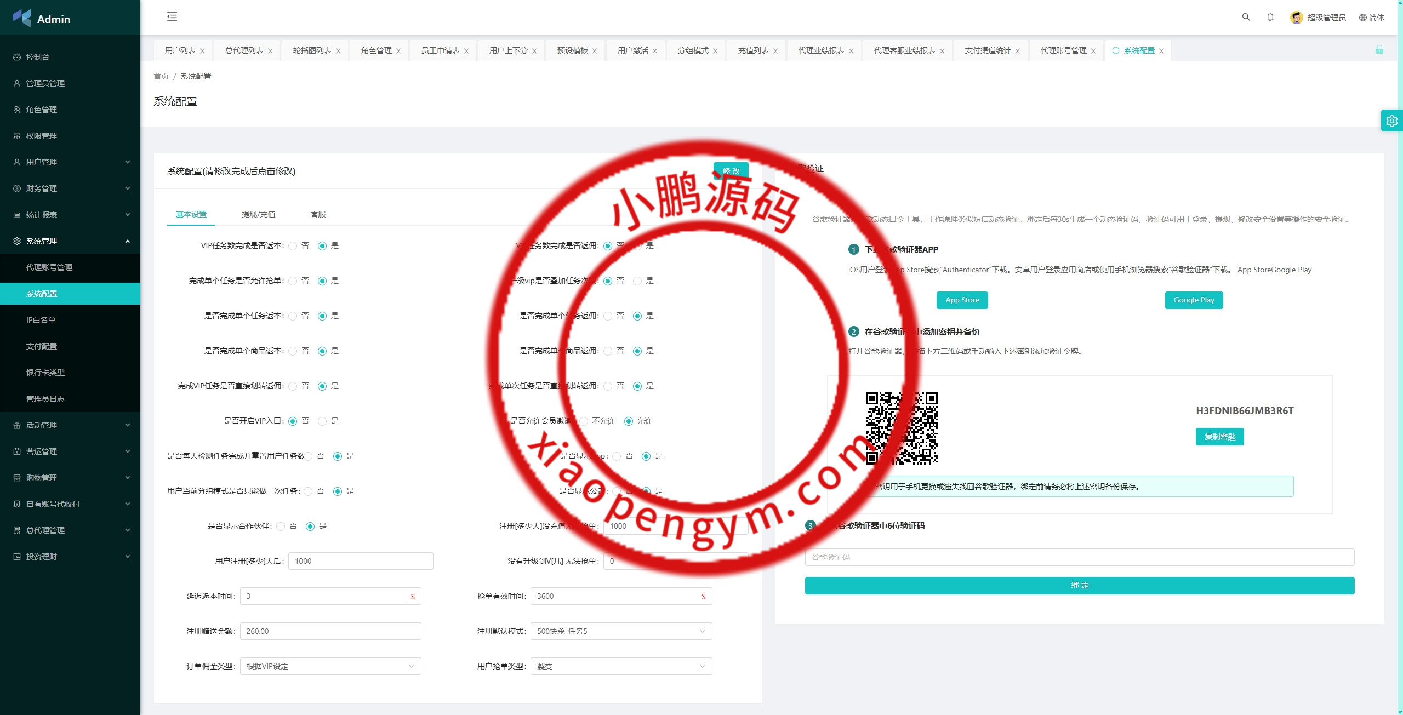Select 是 for 是否开启VIP入口
The width and height of the screenshot is (1403, 715).
(322, 421)
